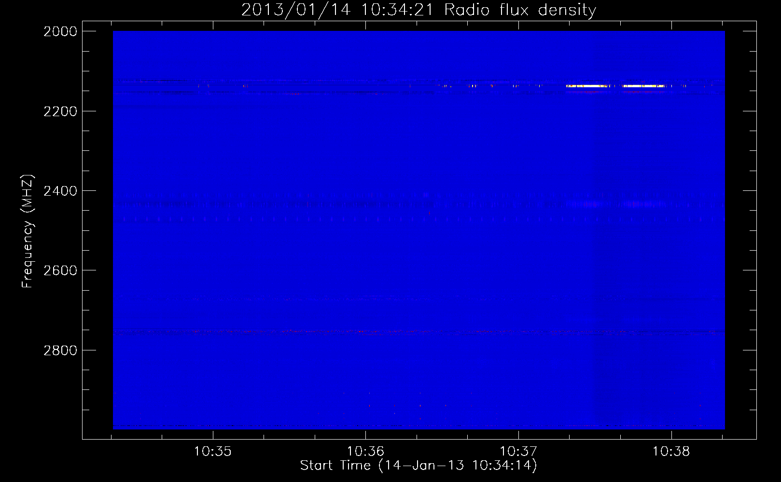Click the 2800 frequency tick label

pos(60,350)
